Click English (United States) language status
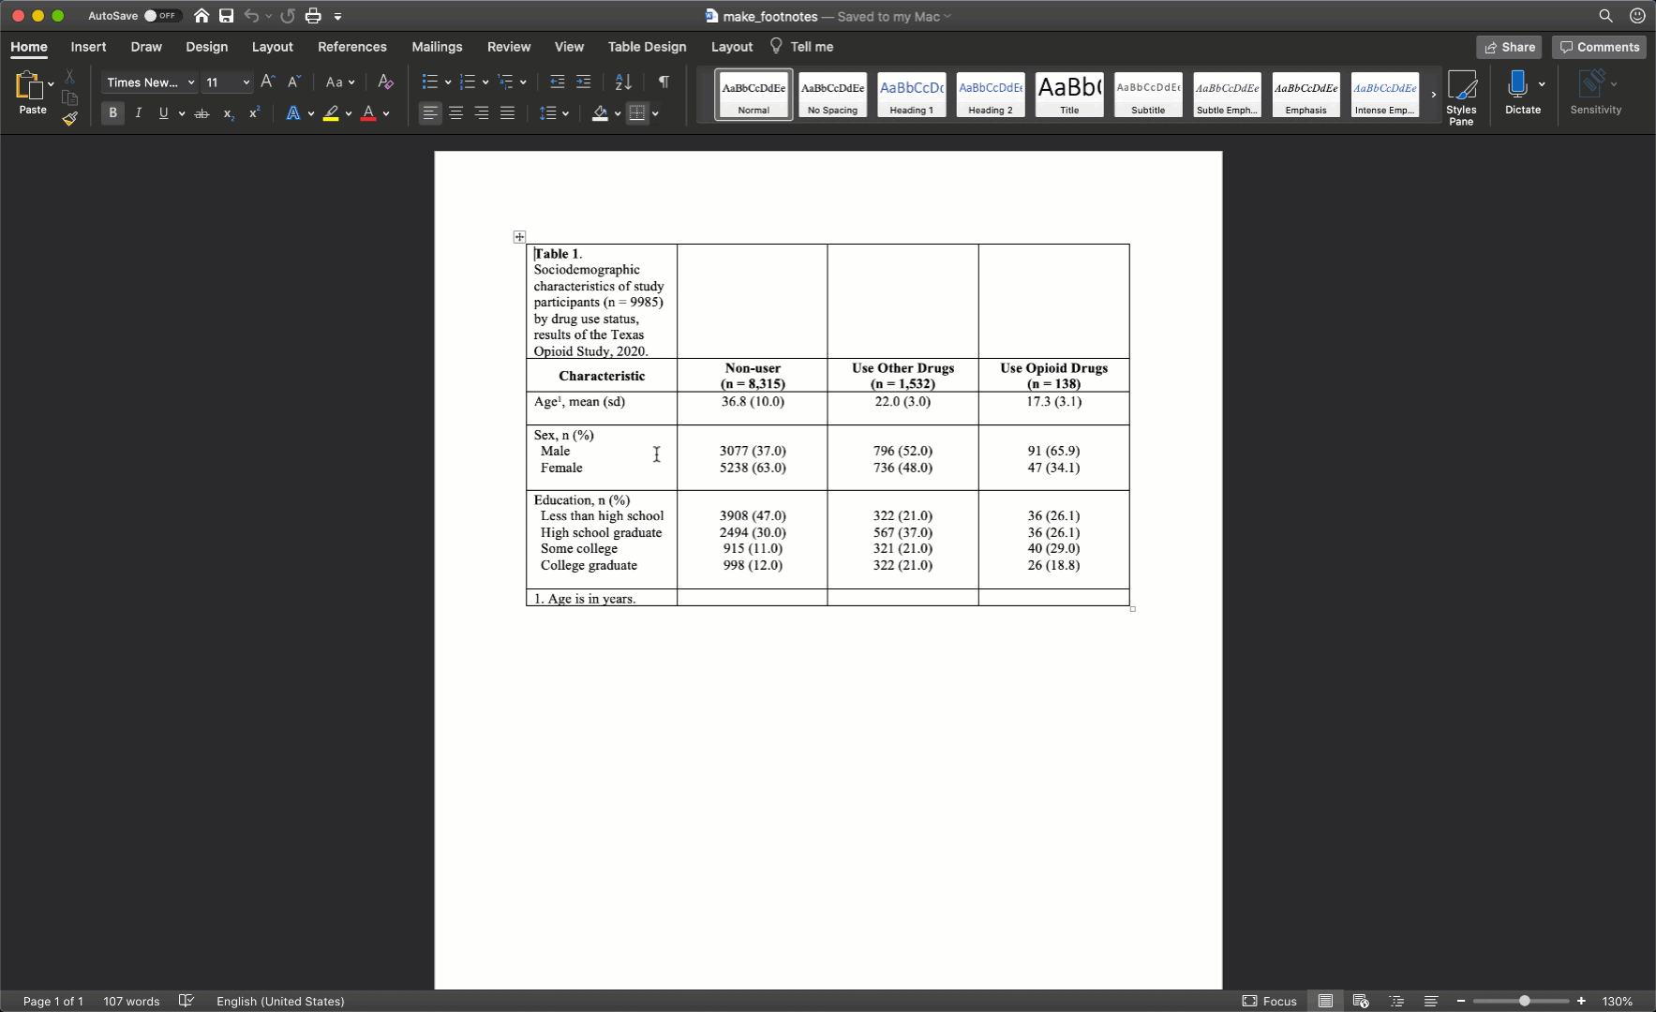The height and width of the screenshot is (1012, 1656). pyautogui.click(x=280, y=1001)
